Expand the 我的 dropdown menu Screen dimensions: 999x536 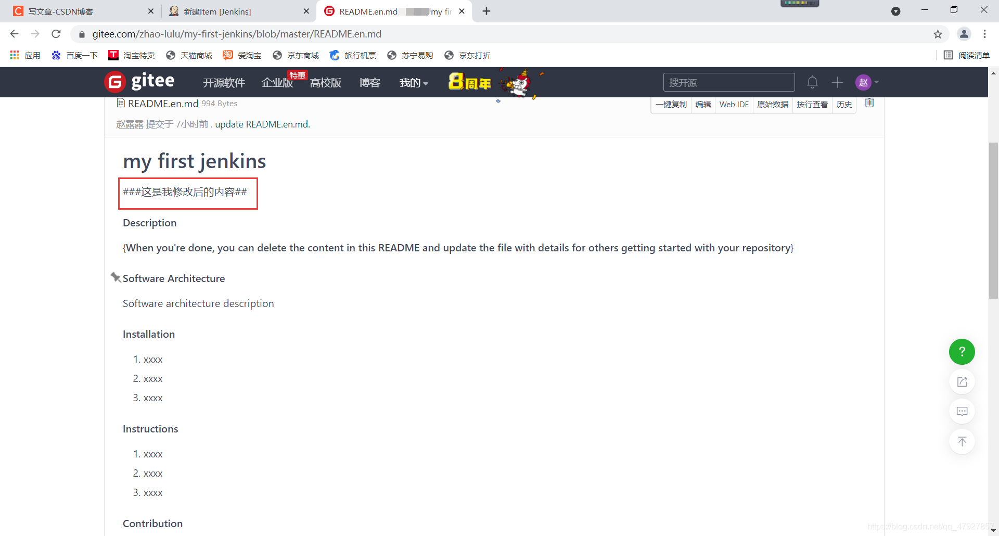(414, 83)
